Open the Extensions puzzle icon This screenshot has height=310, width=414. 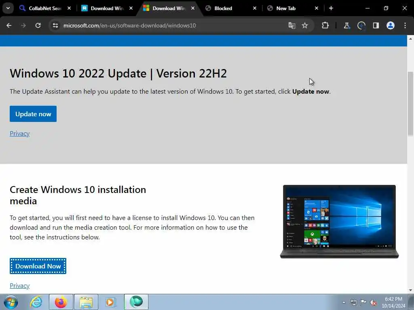pyautogui.click(x=325, y=25)
